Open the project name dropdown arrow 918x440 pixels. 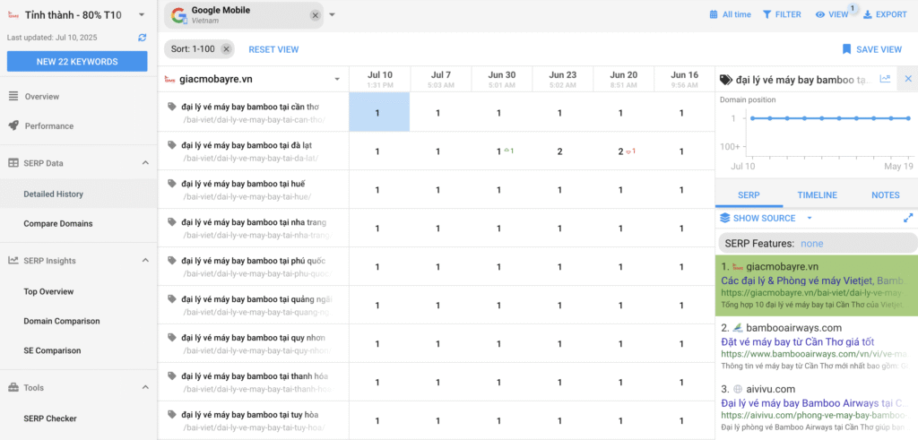pyautogui.click(x=142, y=14)
